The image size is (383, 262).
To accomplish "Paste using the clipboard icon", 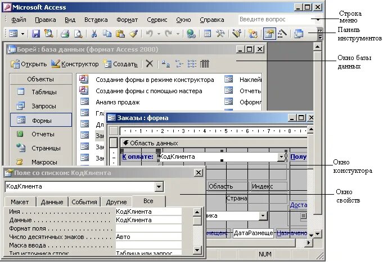I will (120, 34).
